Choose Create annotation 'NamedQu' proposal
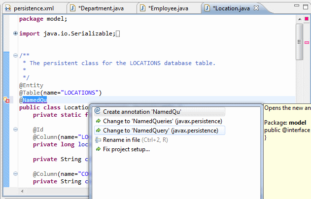 (160, 112)
